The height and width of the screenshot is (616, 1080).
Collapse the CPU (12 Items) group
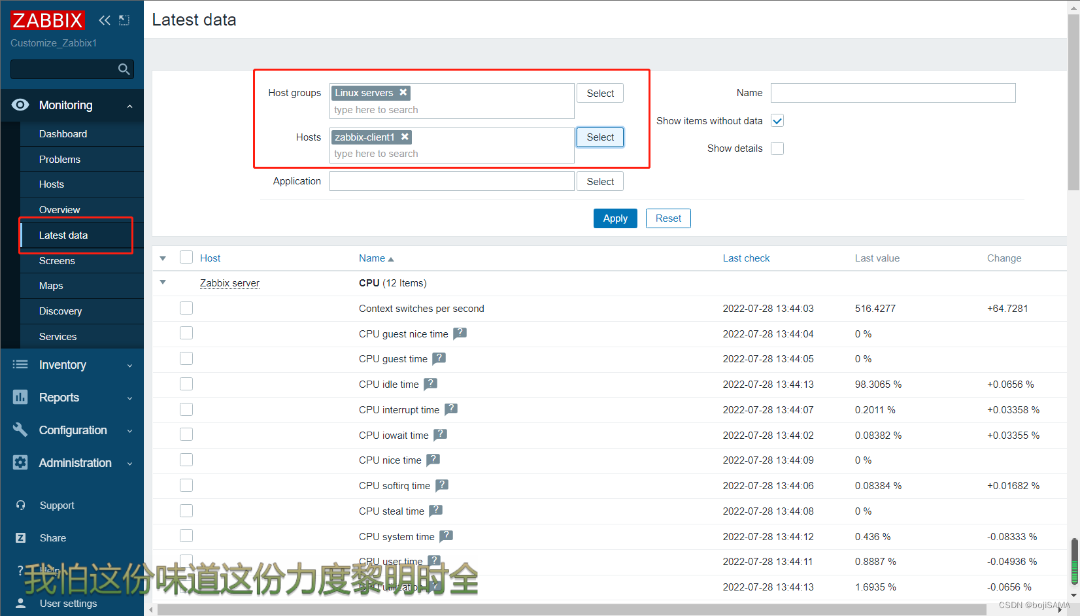(x=163, y=282)
